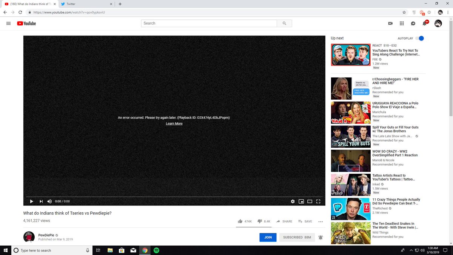Click the SUBSCRIBED 88M button
This screenshot has width=453, height=255.
(297, 237)
